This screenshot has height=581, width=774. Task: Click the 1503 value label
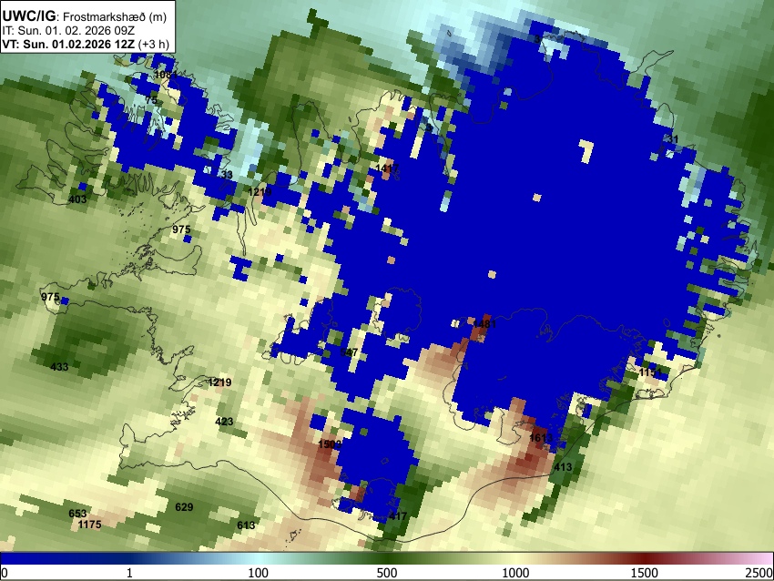tap(330, 444)
